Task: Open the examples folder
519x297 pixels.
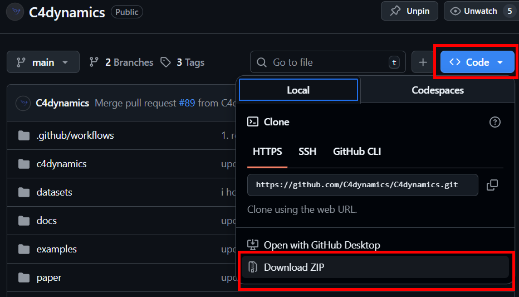Action: click(x=57, y=249)
